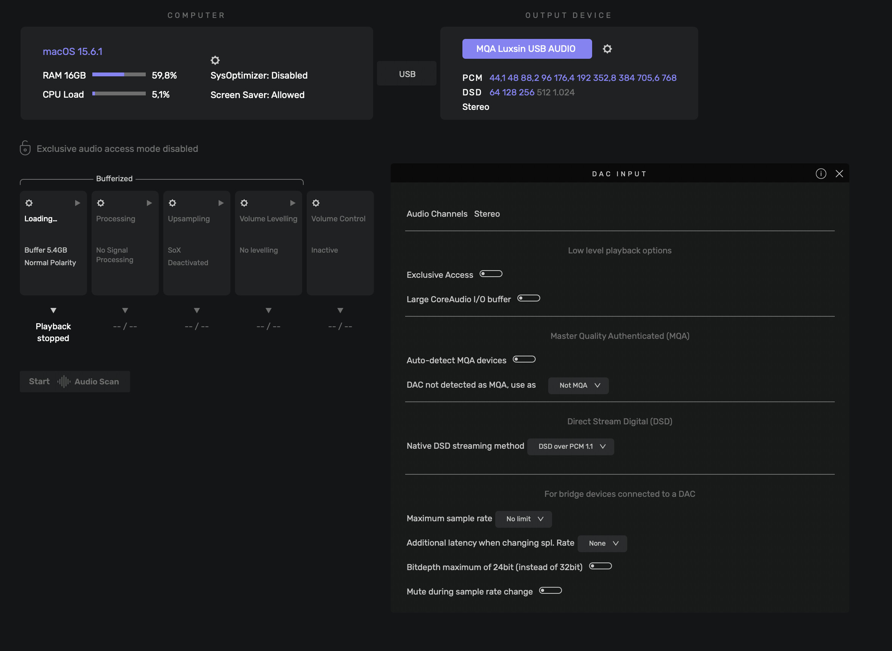Open the Loading module gear settings

click(x=29, y=203)
